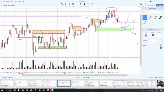Open the purple Color swatch picker
This screenshot has height=92, width=164.
point(146,35)
